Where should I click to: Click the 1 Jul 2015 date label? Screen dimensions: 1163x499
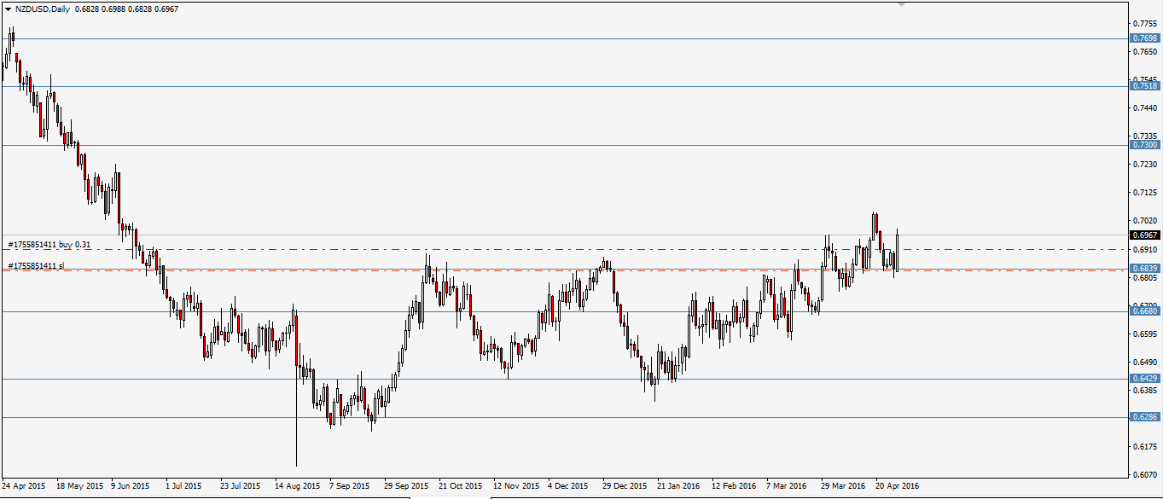[184, 485]
